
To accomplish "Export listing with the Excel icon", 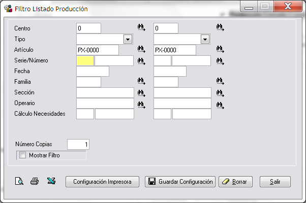I will click(x=51, y=181).
